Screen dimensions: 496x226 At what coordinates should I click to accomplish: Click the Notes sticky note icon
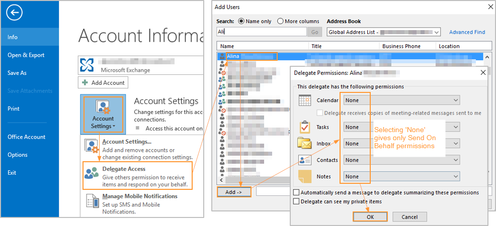point(305,177)
